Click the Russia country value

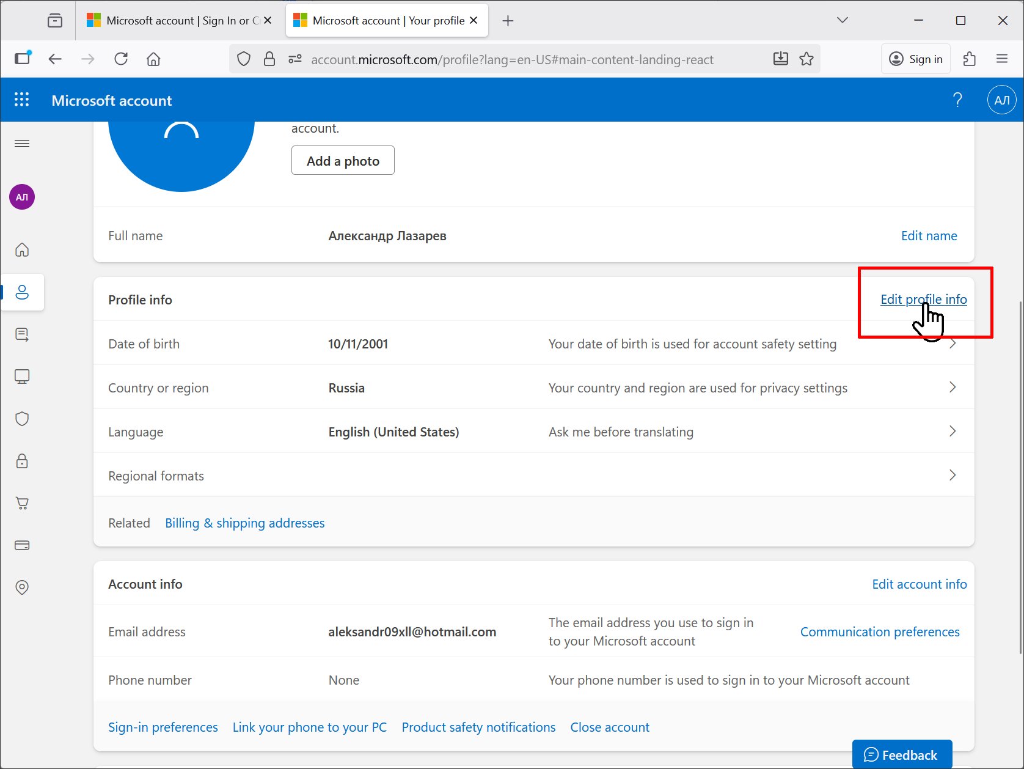coord(346,388)
